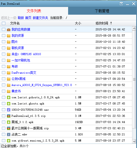Click the scrollbar up arrow
The width and height of the screenshot is (137, 148).
pos(134,29)
